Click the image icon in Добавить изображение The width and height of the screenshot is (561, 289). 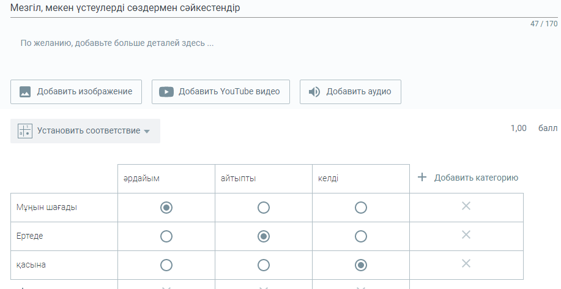pyautogui.click(x=25, y=92)
